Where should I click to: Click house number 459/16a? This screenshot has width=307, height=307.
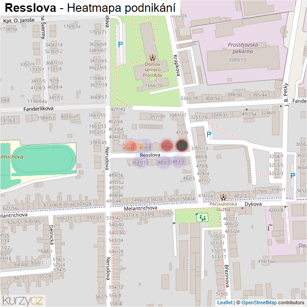click(x=266, y=262)
